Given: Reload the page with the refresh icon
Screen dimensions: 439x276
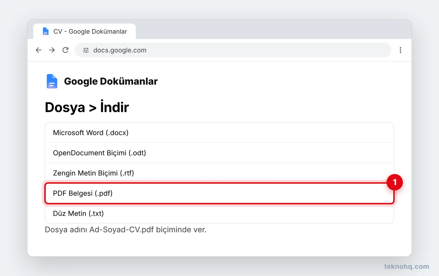Looking at the screenshot, I should click(x=66, y=50).
